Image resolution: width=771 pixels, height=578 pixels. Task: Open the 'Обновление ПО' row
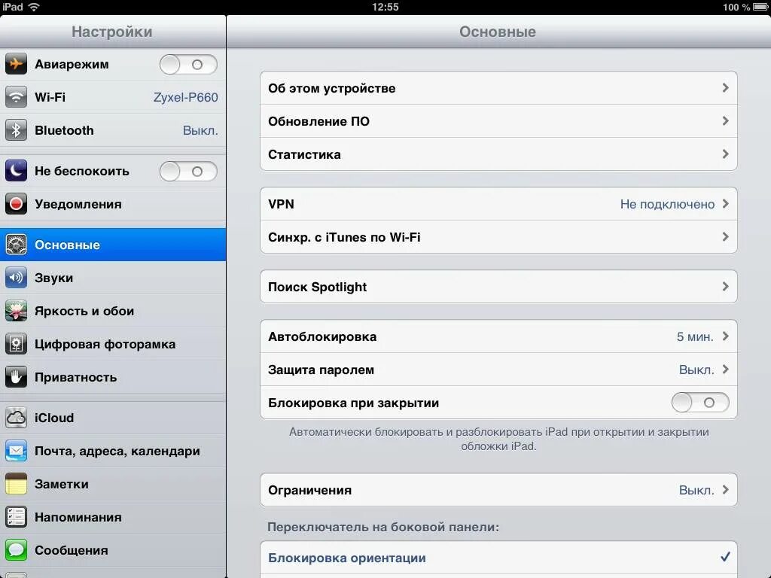pyautogui.click(x=498, y=121)
